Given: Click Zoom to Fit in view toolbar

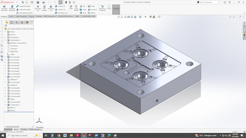Looking at the screenshot, I should pos(119,17).
